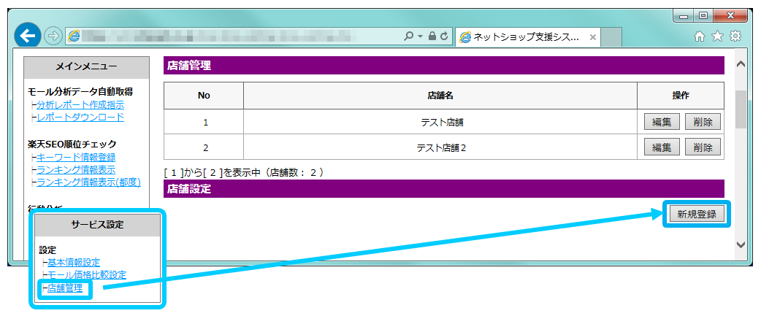Edit テスト店舗 row with 編集 button
The width and height of the screenshot is (761, 316).
coord(662,122)
